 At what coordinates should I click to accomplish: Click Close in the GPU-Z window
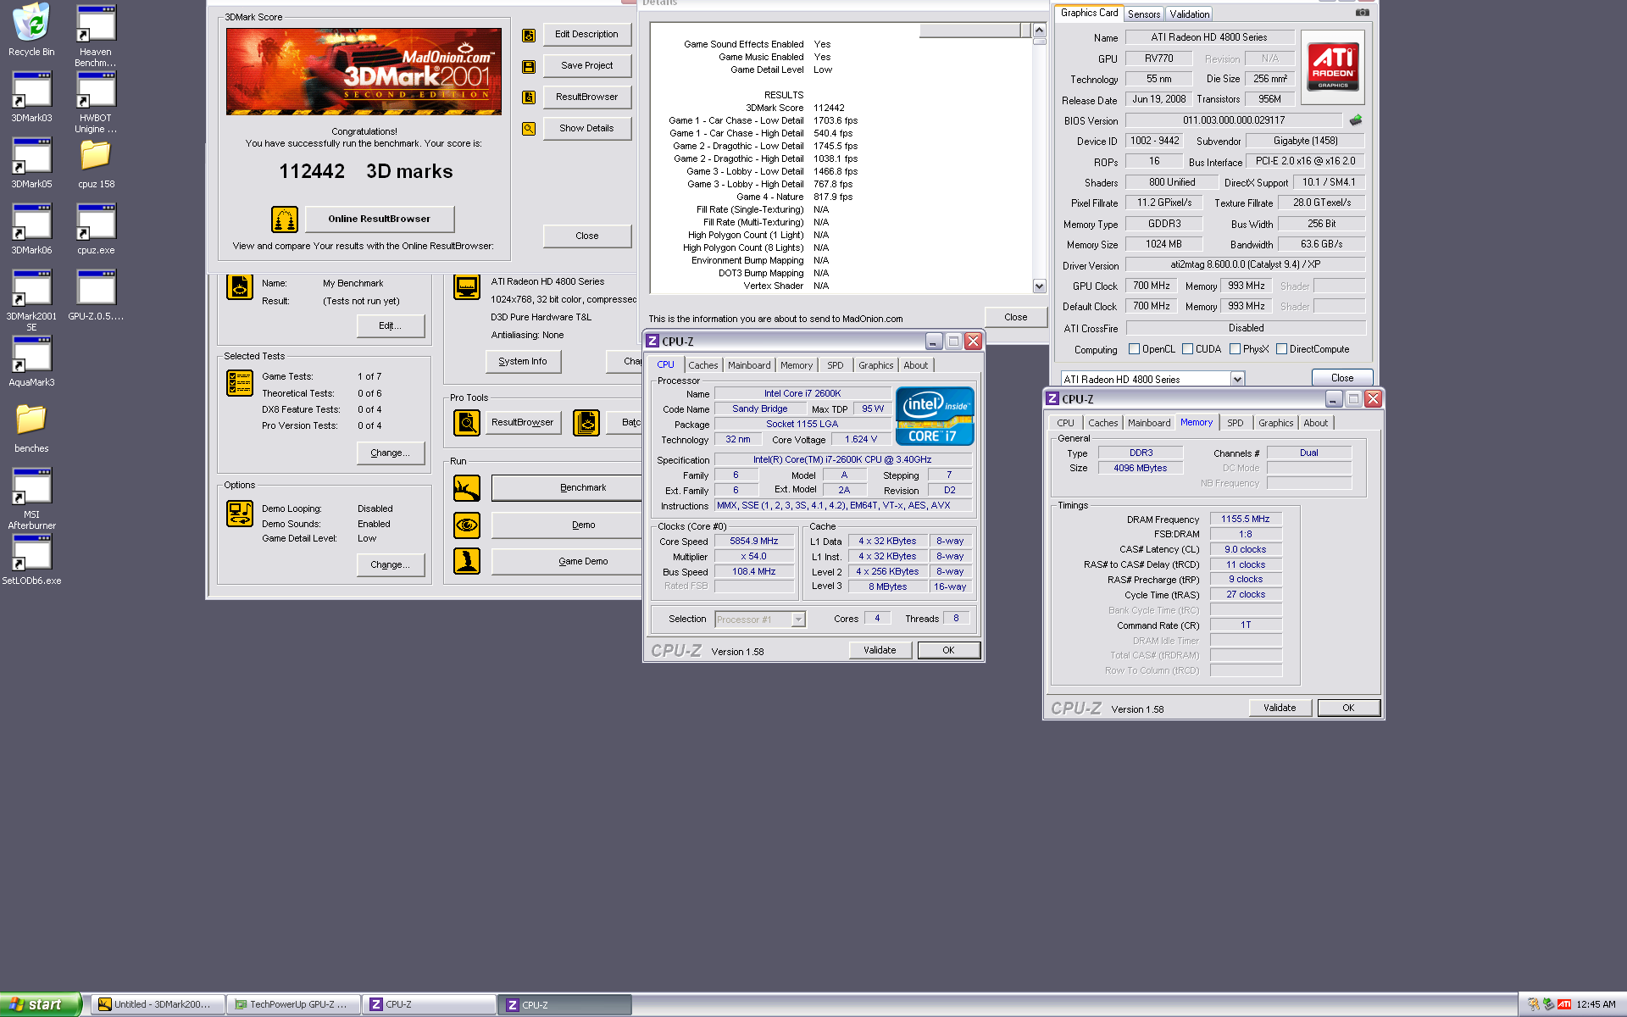[x=1342, y=378]
